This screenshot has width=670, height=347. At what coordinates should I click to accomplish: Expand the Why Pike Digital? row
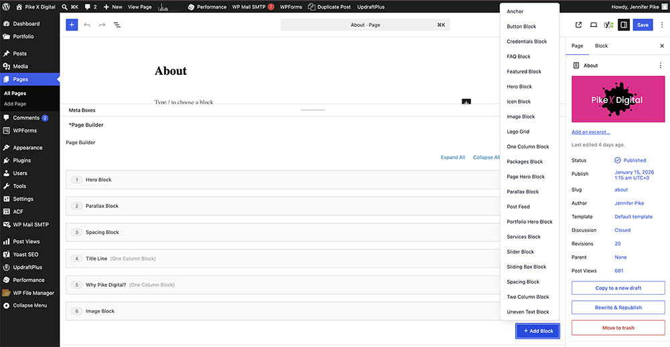point(283,285)
